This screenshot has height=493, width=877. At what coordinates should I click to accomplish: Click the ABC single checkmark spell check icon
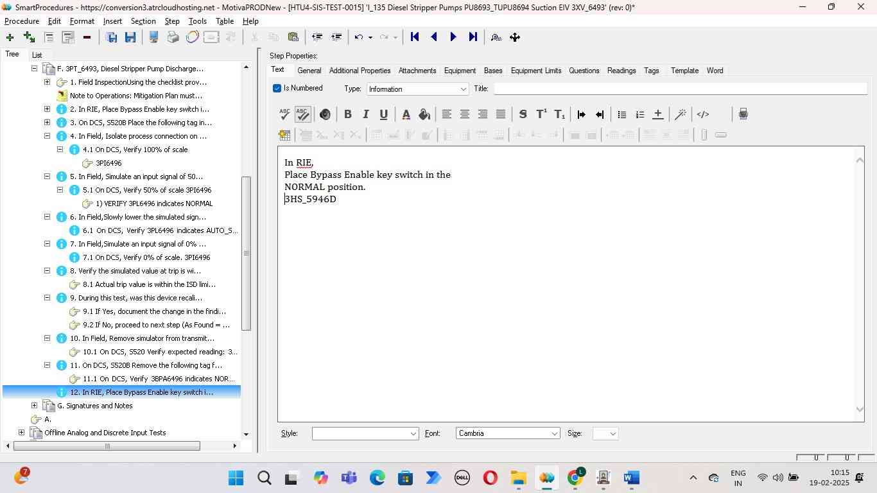[x=285, y=114]
